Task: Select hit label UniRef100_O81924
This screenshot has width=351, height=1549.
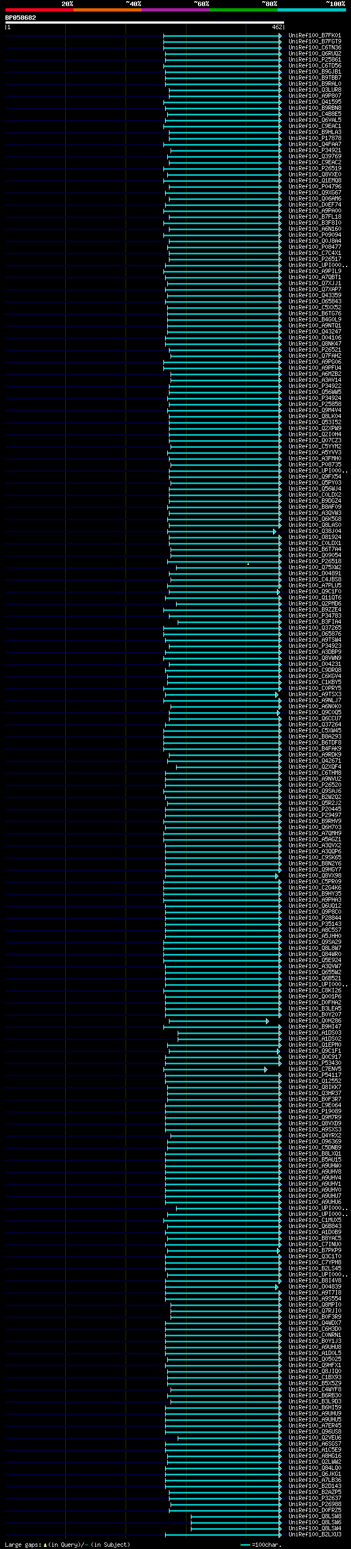Action: [x=315, y=537]
